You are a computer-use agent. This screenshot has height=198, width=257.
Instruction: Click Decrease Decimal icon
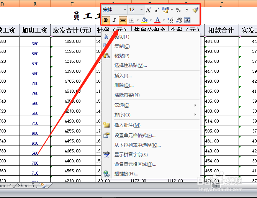179,20
